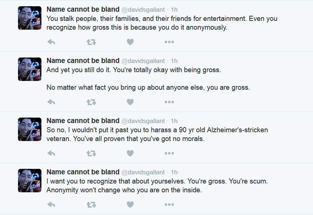The image size is (313, 215).
Task: Open more options on 'Anonymity won't change' tweet
Action: point(169,204)
